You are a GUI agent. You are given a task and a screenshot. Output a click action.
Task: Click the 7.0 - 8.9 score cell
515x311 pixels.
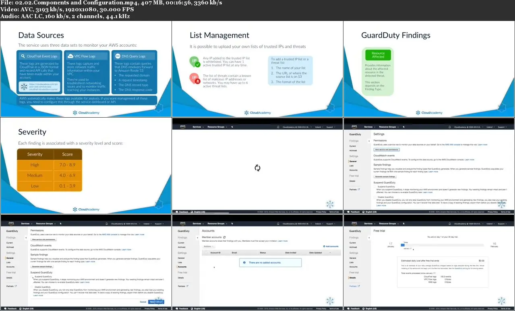(x=68, y=165)
